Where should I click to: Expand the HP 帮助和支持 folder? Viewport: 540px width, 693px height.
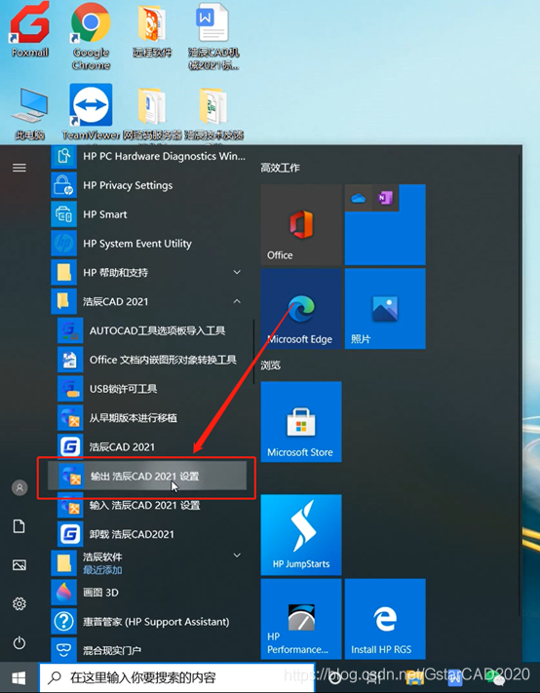coord(150,272)
